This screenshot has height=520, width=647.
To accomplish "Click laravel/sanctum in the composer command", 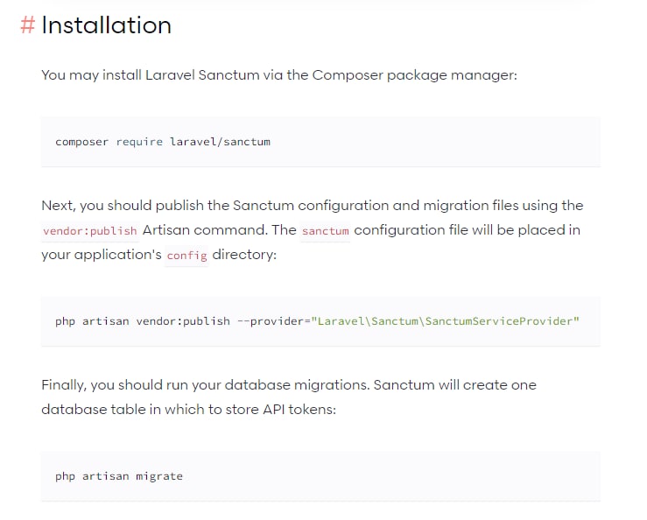I will [x=220, y=142].
